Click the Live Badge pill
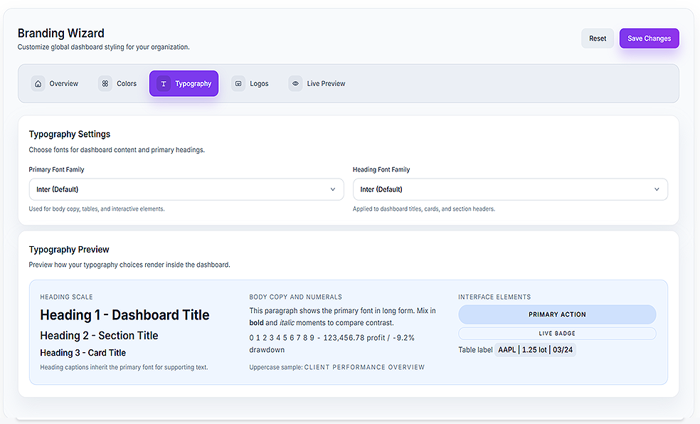Viewport: 700px width, 424px height. [557, 333]
